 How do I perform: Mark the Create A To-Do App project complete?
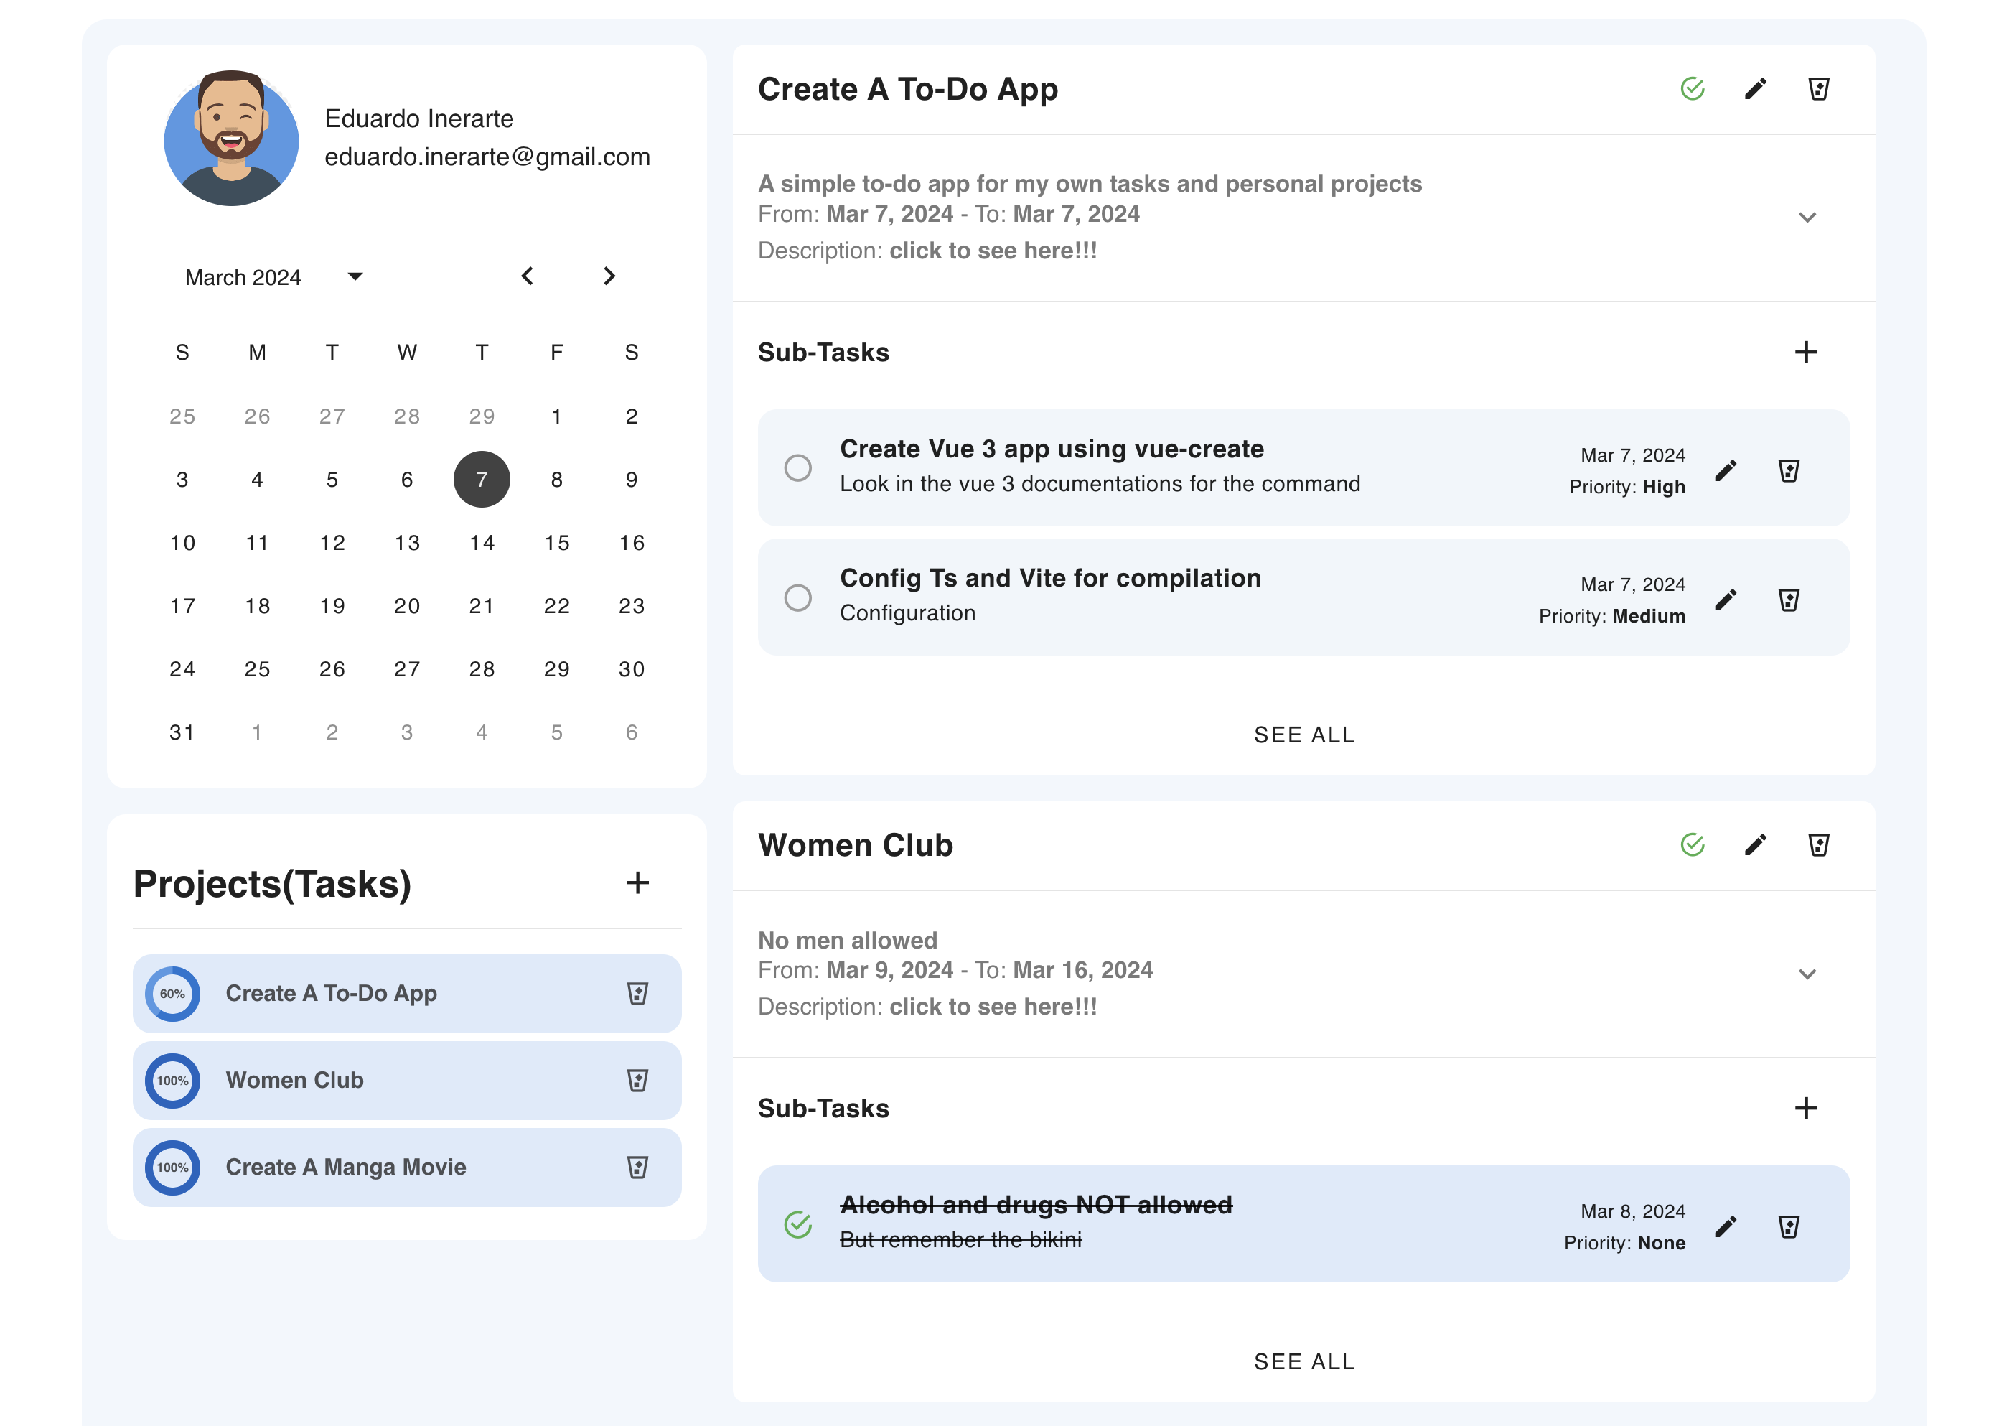[x=1692, y=89]
